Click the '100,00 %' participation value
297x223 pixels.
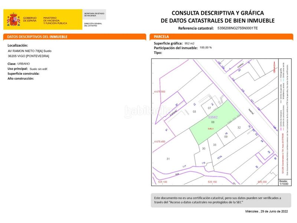click(206, 48)
